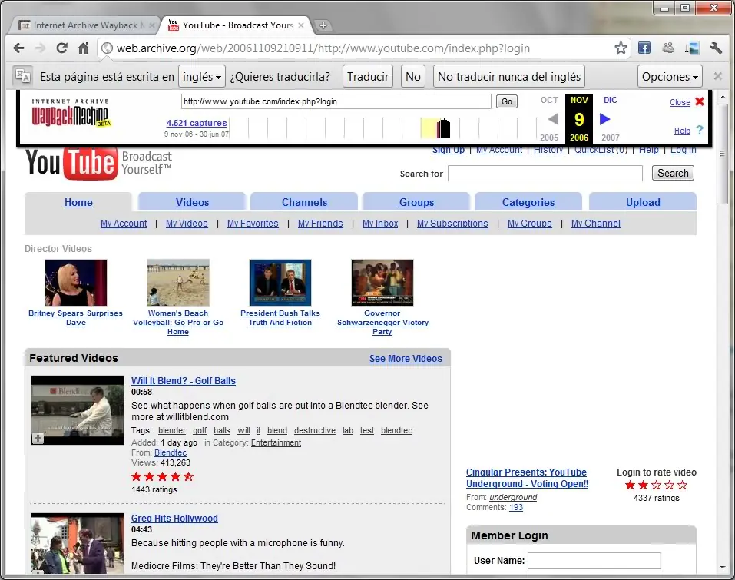Open the Channels tab
Viewport: 735px width, 580px height.
(x=304, y=202)
